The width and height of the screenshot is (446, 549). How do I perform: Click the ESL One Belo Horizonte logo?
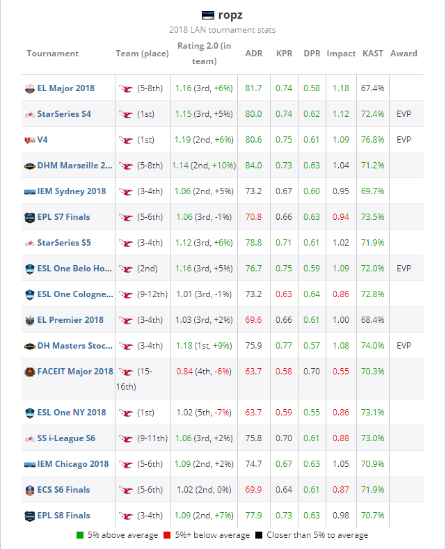point(30,269)
